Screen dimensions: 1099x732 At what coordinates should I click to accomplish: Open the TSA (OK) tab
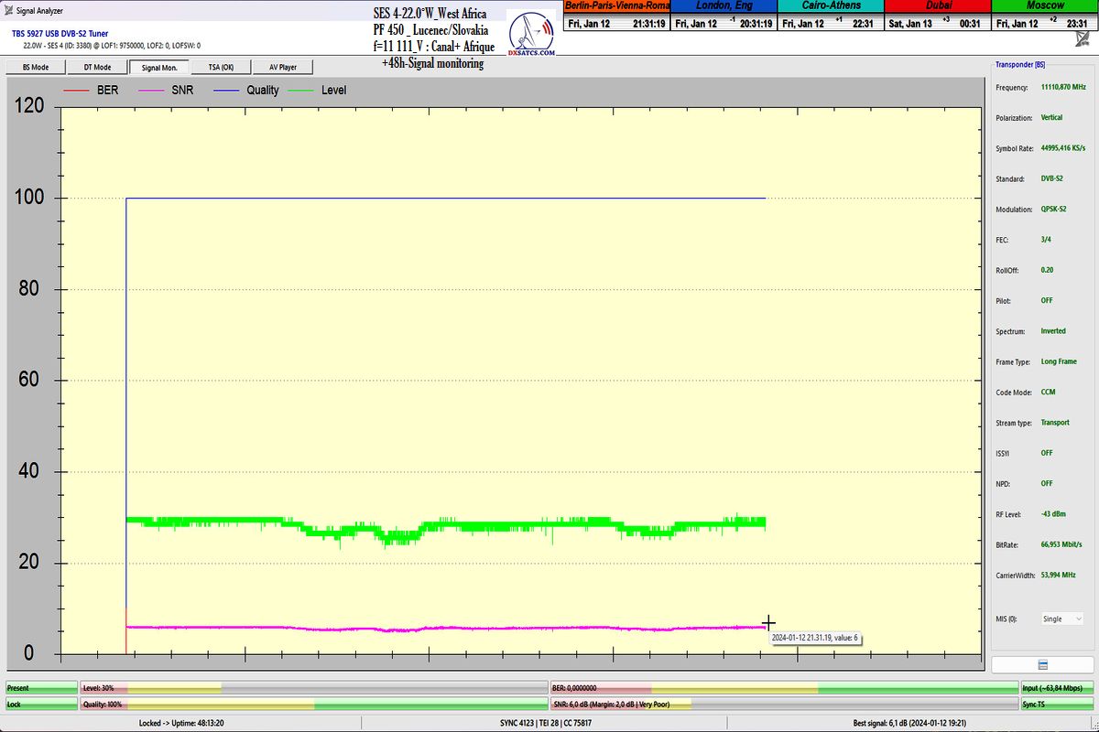pyautogui.click(x=221, y=67)
